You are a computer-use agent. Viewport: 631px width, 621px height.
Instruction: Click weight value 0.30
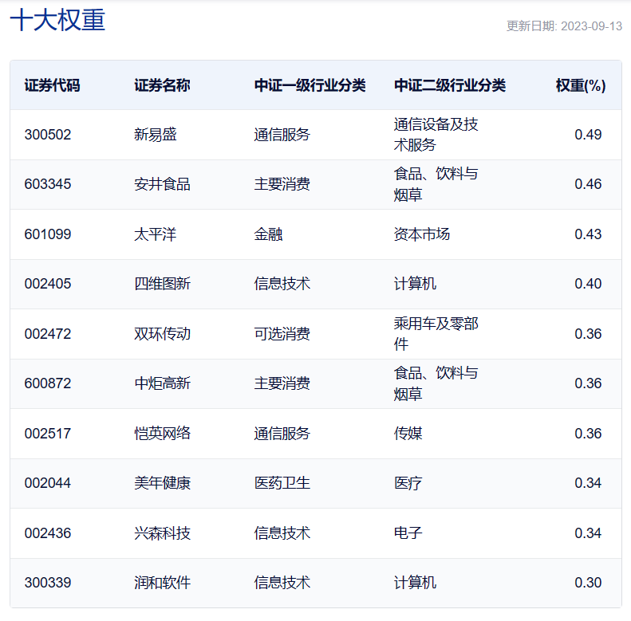pyautogui.click(x=588, y=583)
